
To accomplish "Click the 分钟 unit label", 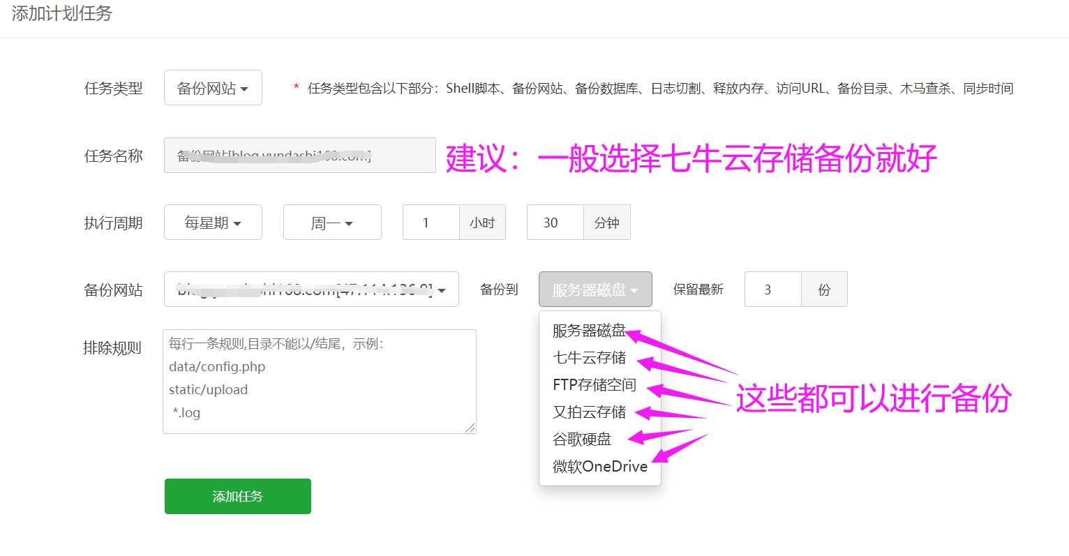I will coord(607,223).
